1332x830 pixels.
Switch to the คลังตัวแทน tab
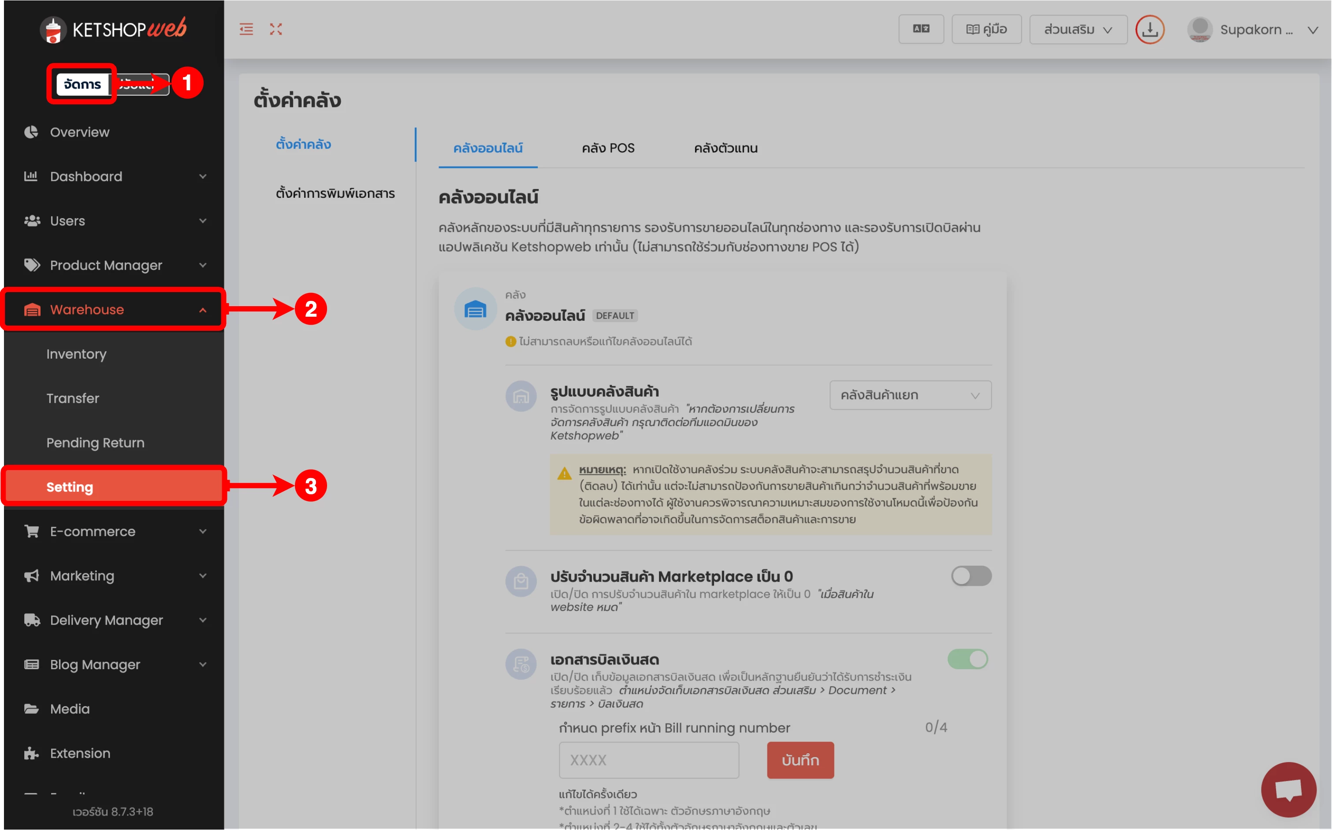(x=726, y=148)
